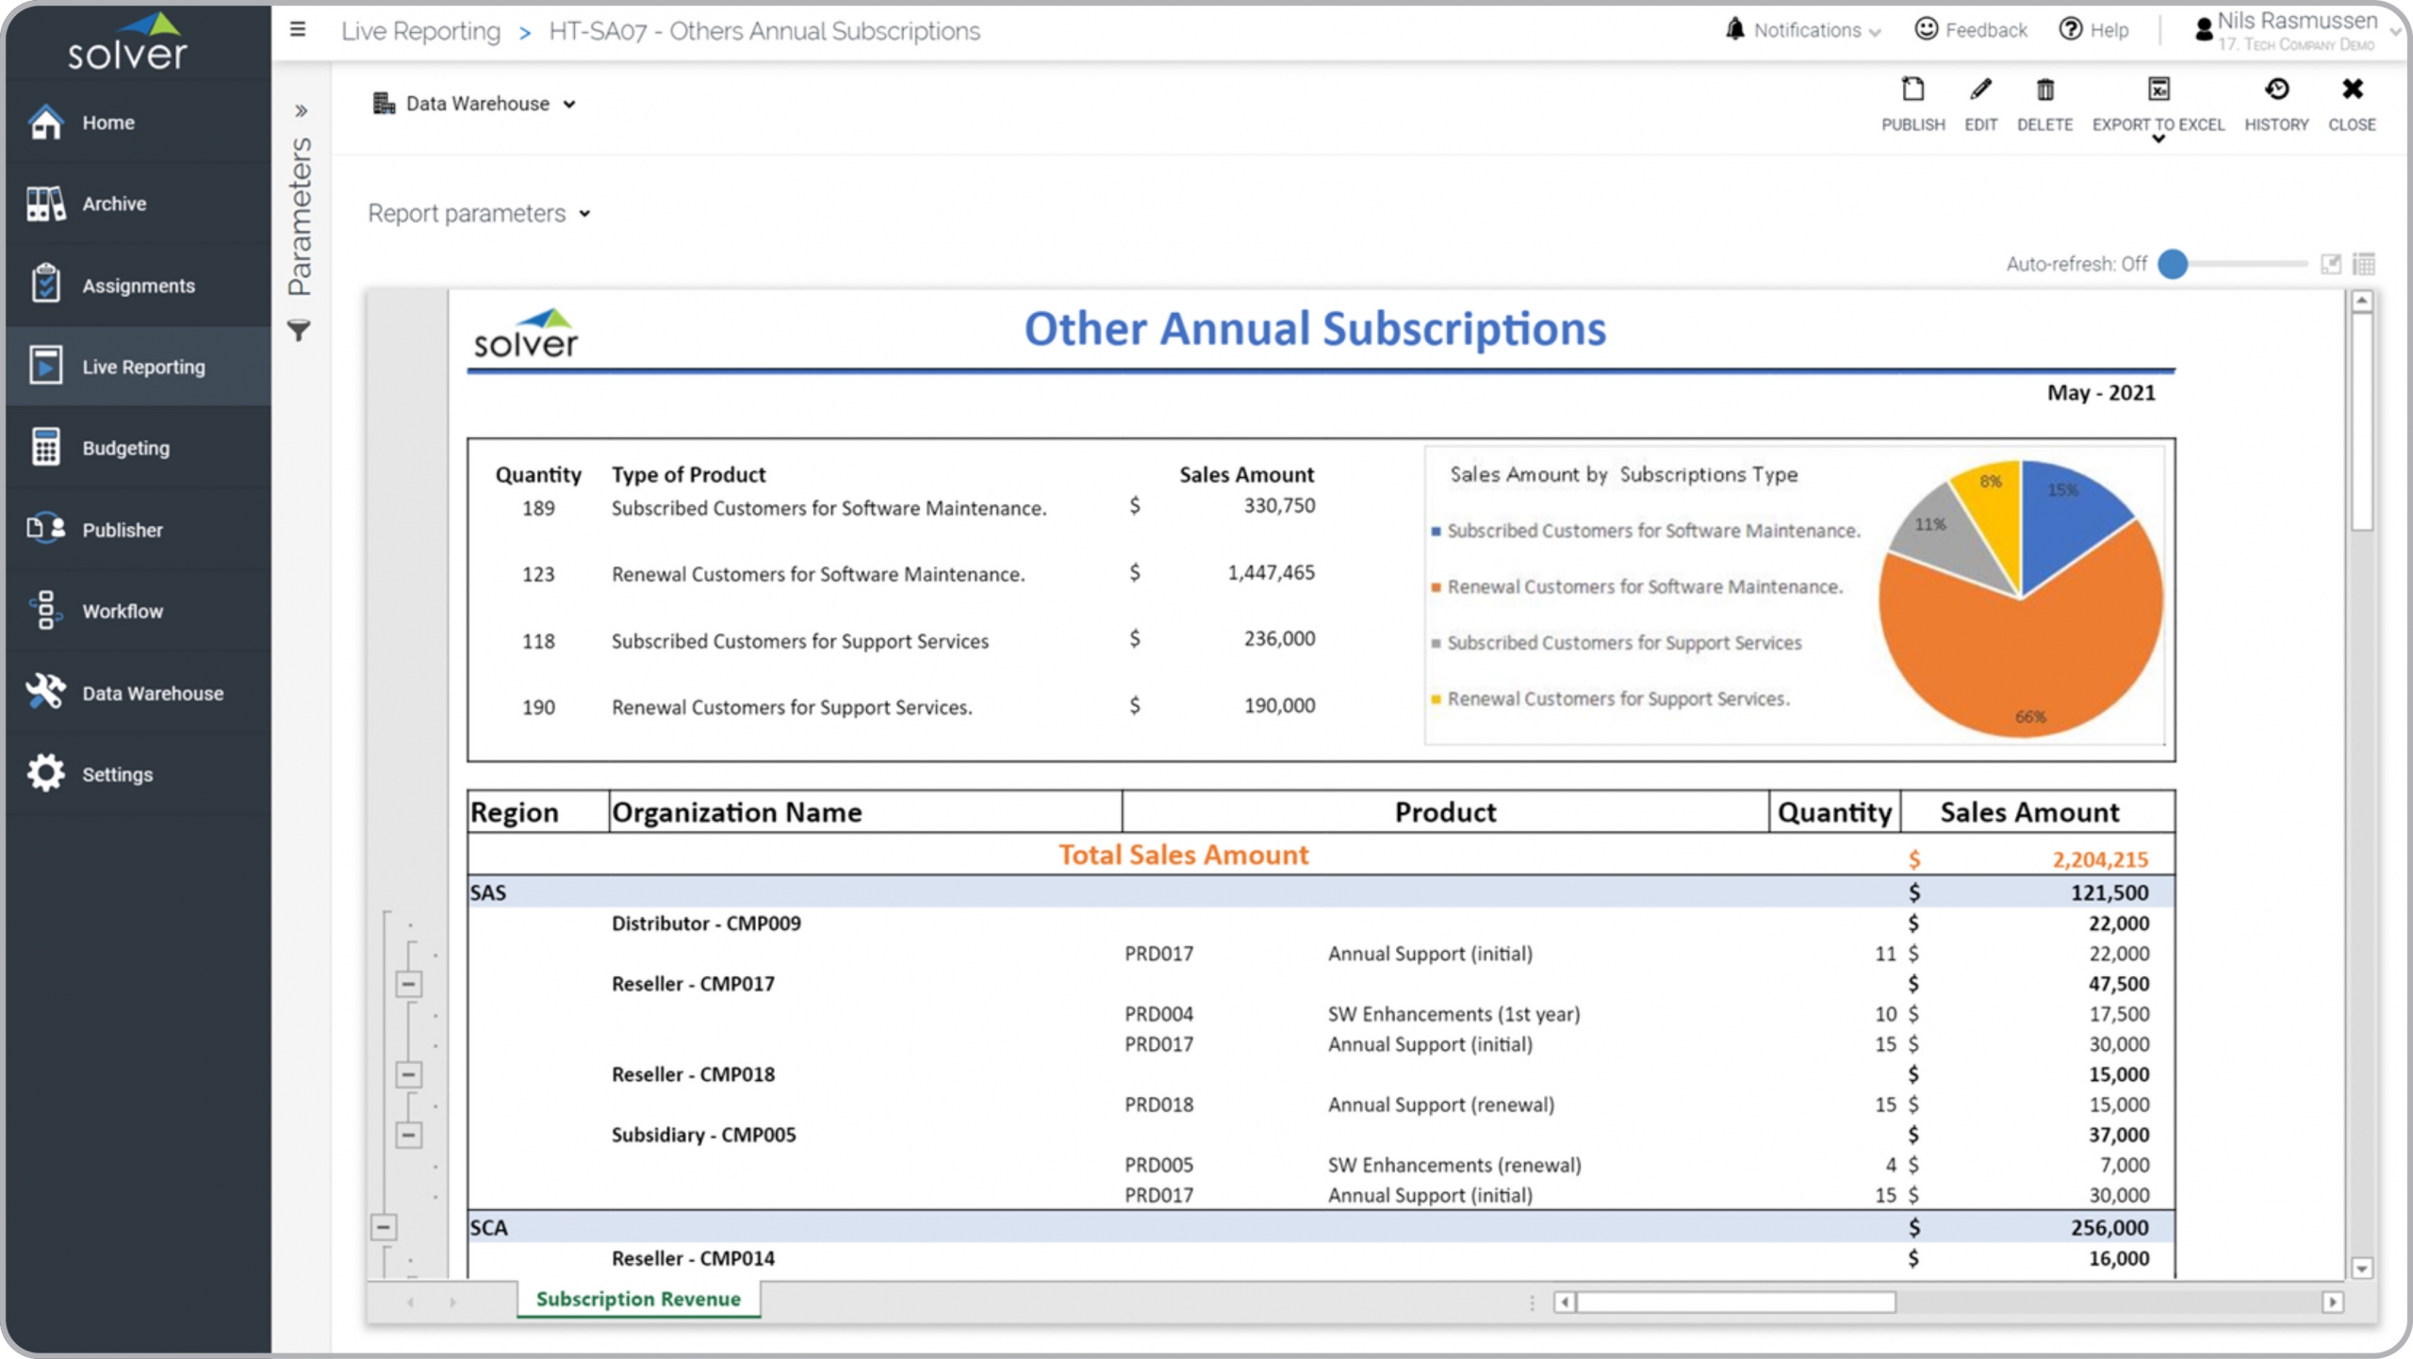Image resolution: width=2413 pixels, height=1359 pixels.
Task: Click the horizontal scrollbar of the report
Action: 1736,1302
